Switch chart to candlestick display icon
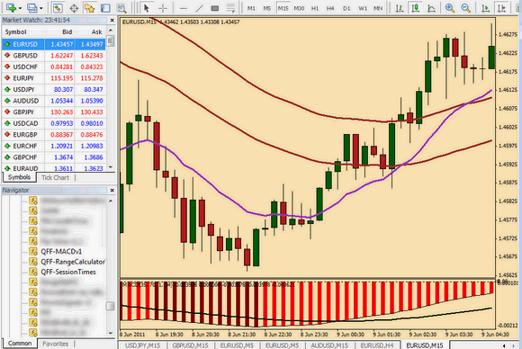This screenshot has height=349, width=522. (415, 8)
